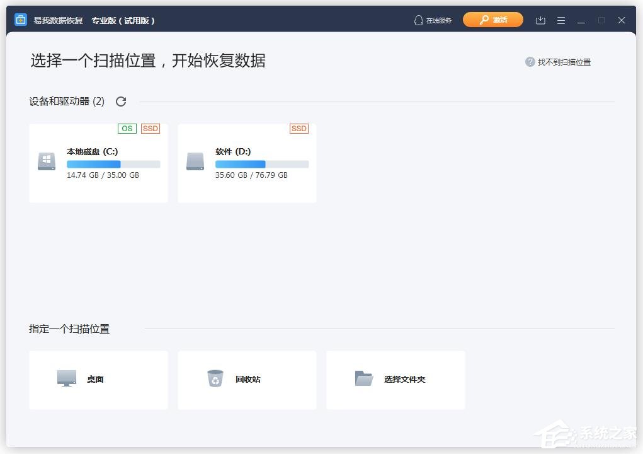Open the hamburger menu in the title bar
Image resolution: width=643 pixels, height=454 pixels.
click(x=560, y=20)
